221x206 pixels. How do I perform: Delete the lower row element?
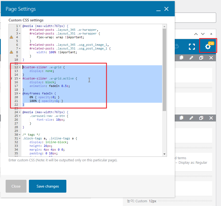coord(211,118)
